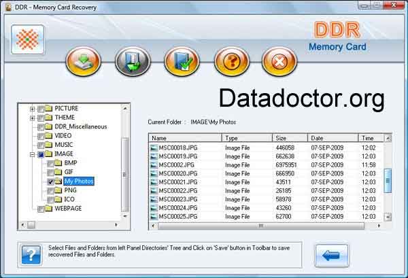Image resolution: width=408 pixels, height=278 pixels.
Task: Select file name MSC00021.JPG
Action: pyautogui.click(x=178, y=182)
